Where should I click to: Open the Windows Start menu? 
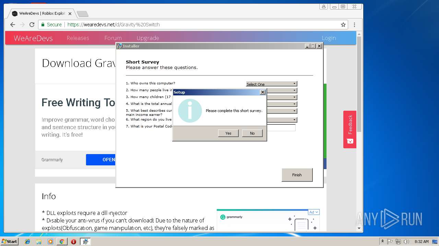[10, 241]
